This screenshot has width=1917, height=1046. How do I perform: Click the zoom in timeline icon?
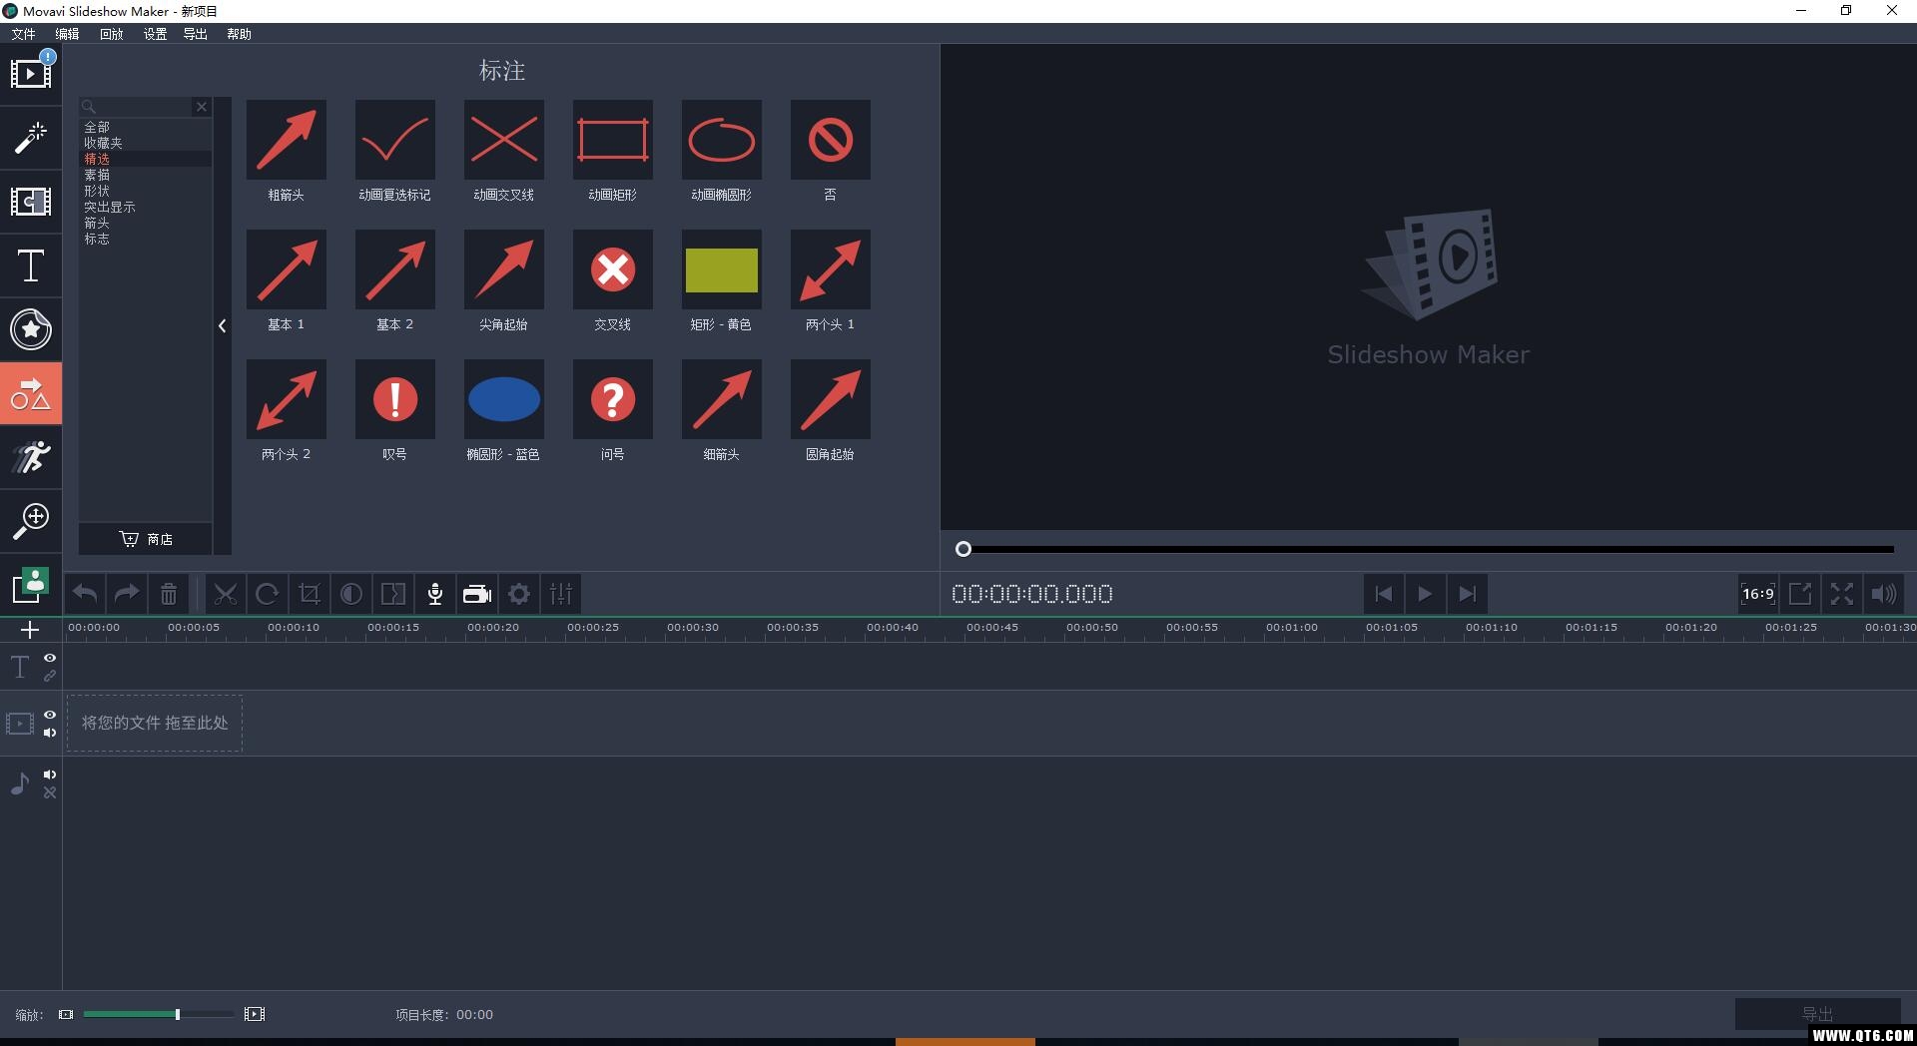(x=255, y=1014)
